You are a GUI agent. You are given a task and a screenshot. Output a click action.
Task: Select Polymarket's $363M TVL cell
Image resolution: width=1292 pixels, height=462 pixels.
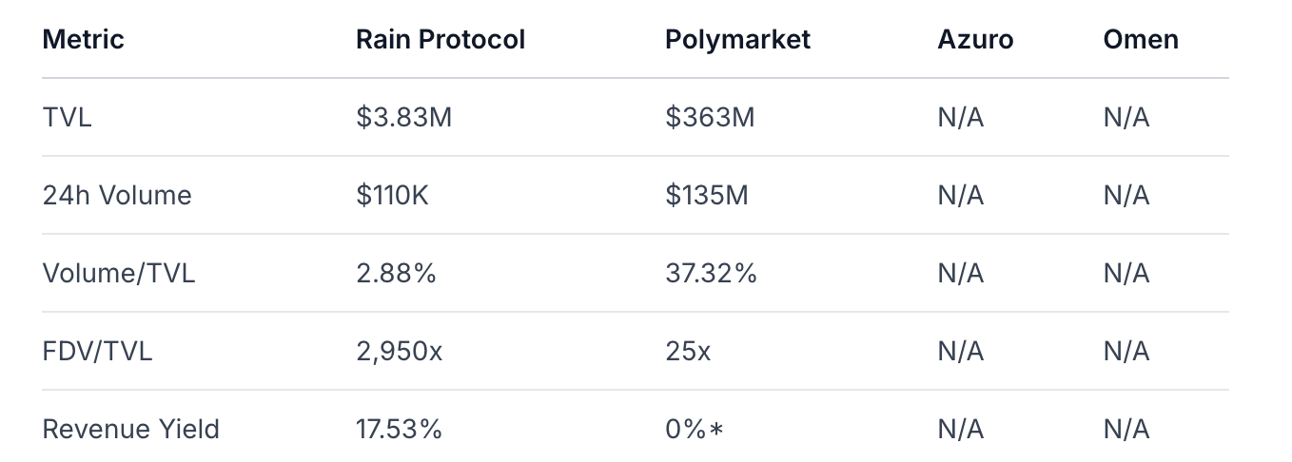click(x=710, y=118)
